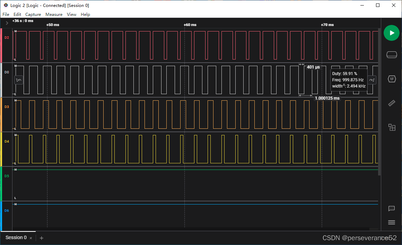Image resolution: width=402 pixels, height=245 pixels.
Task: Open the Capture menu
Action: pyautogui.click(x=33, y=15)
